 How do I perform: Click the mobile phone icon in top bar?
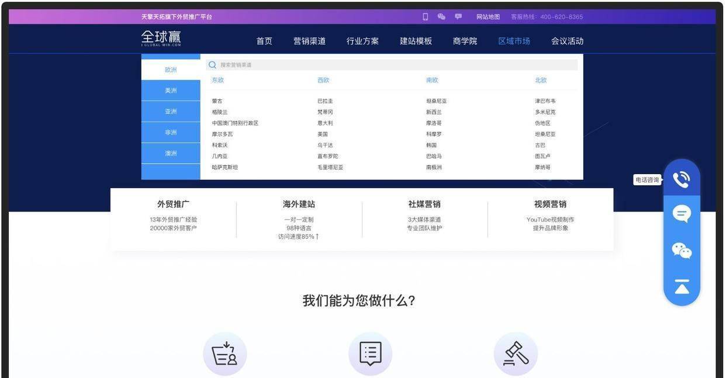click(425, 17)
